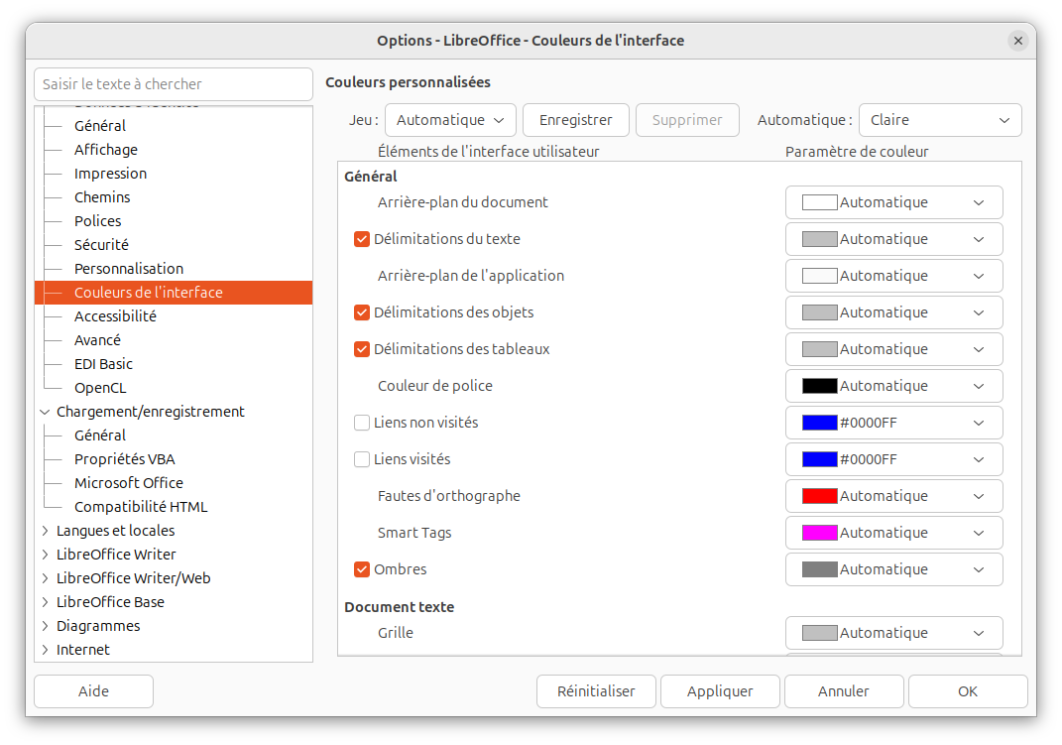Close the Options dialog with X button
This screenshot has width=1062, height=745.
click(1018, 41)
